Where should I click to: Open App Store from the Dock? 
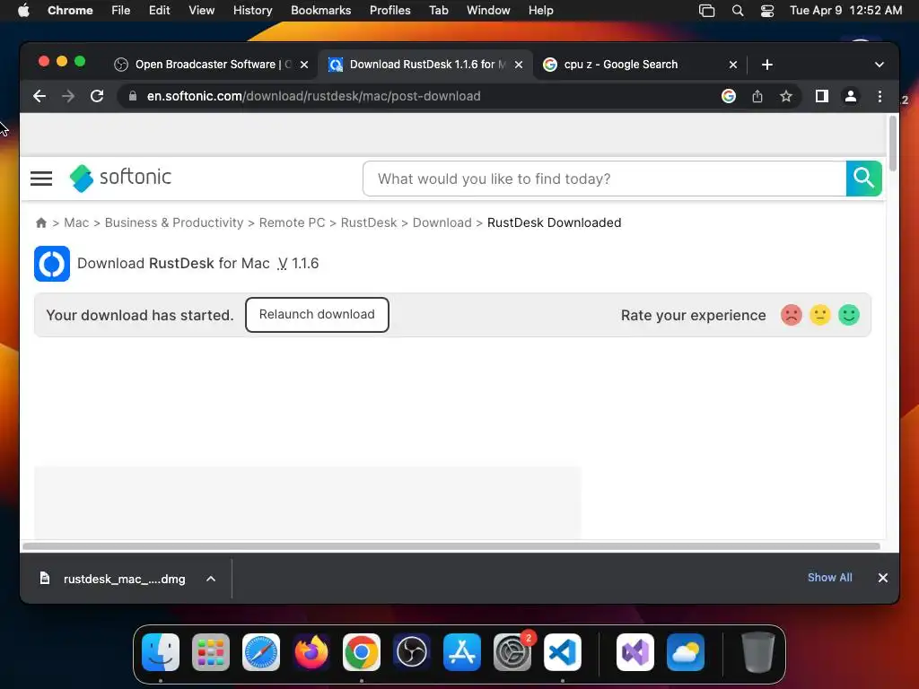(462, 652)
